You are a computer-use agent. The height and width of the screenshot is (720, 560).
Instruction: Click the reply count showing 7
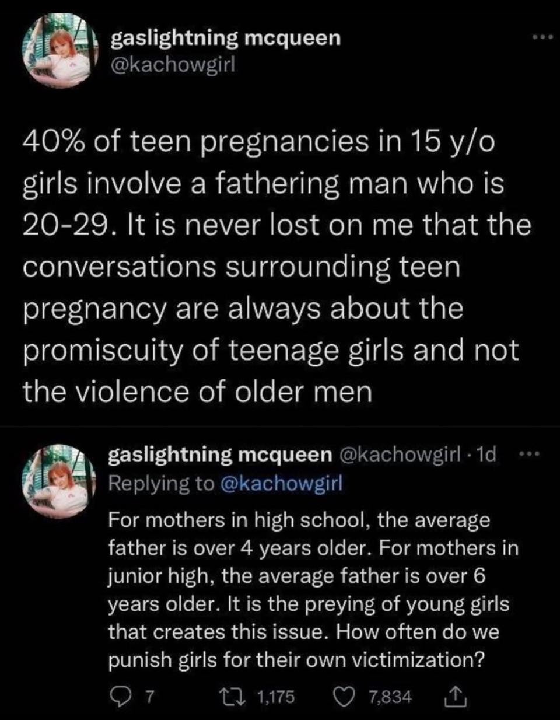click(x=149, y=697)
